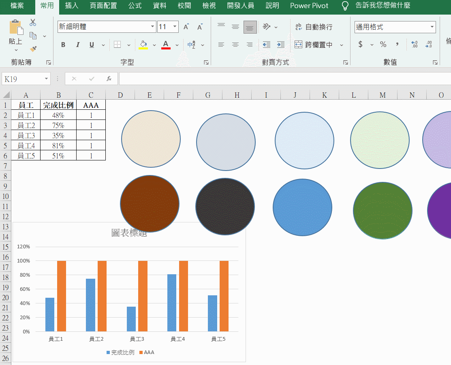The height and width of the screenshot is (365, 451).
Task: Click the select-all corner triangle
Action: click(6, 95)
